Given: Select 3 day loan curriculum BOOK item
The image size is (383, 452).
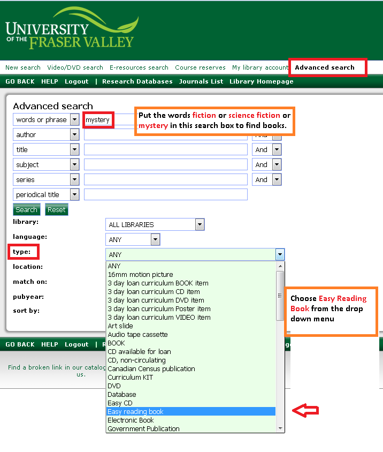Looking at the screenshot, I should pyautogui.click(x=191, y=283).
